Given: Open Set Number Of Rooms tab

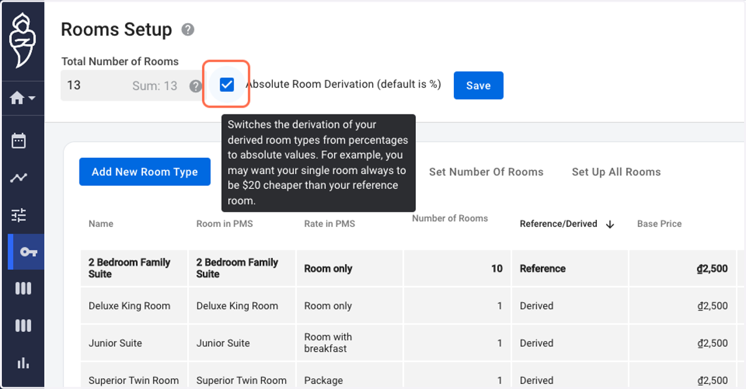Looking at the screenshot, I should (486, 172).
